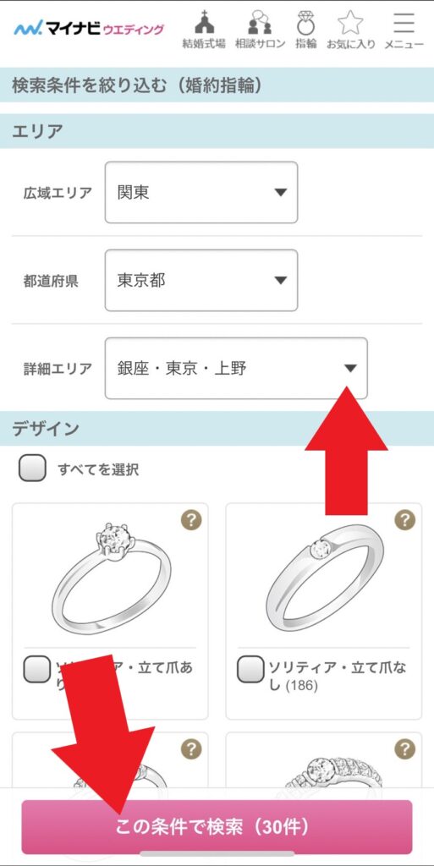Screen dimensions: 434x866
Task: Click この条件で検索 (30件) button
Action: pyautogui.click(x=217, y=827)
